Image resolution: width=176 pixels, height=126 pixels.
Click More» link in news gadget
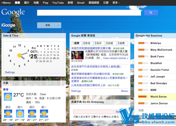125,91
